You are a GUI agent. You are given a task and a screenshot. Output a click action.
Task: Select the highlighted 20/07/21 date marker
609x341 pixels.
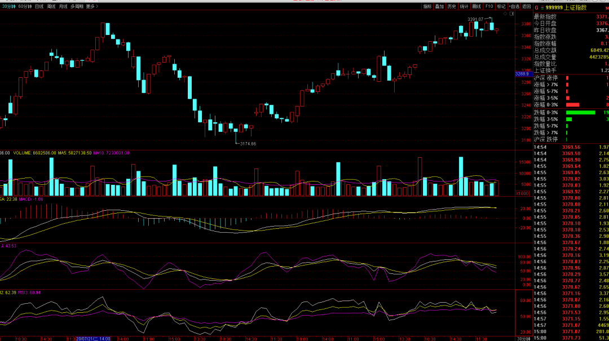[x=93, y=339]
